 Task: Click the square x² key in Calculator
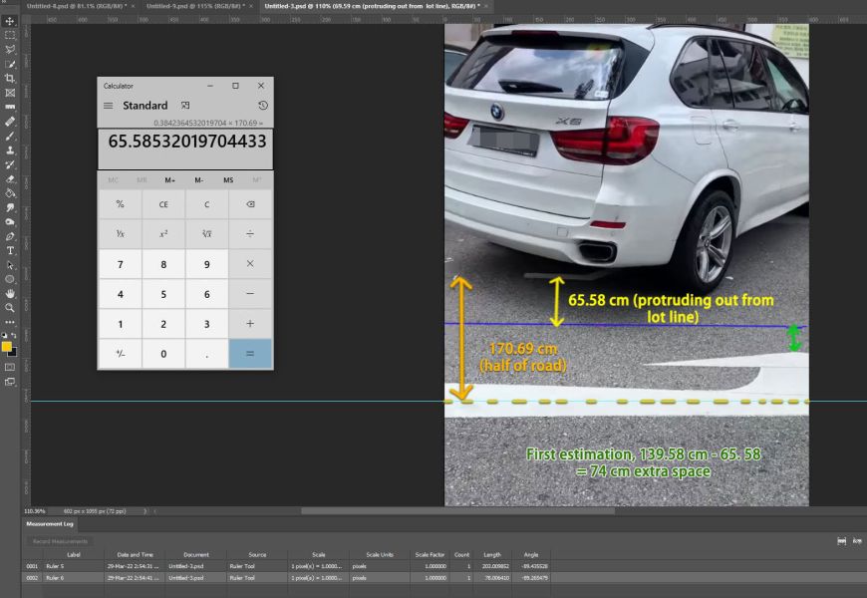[163, 234]
